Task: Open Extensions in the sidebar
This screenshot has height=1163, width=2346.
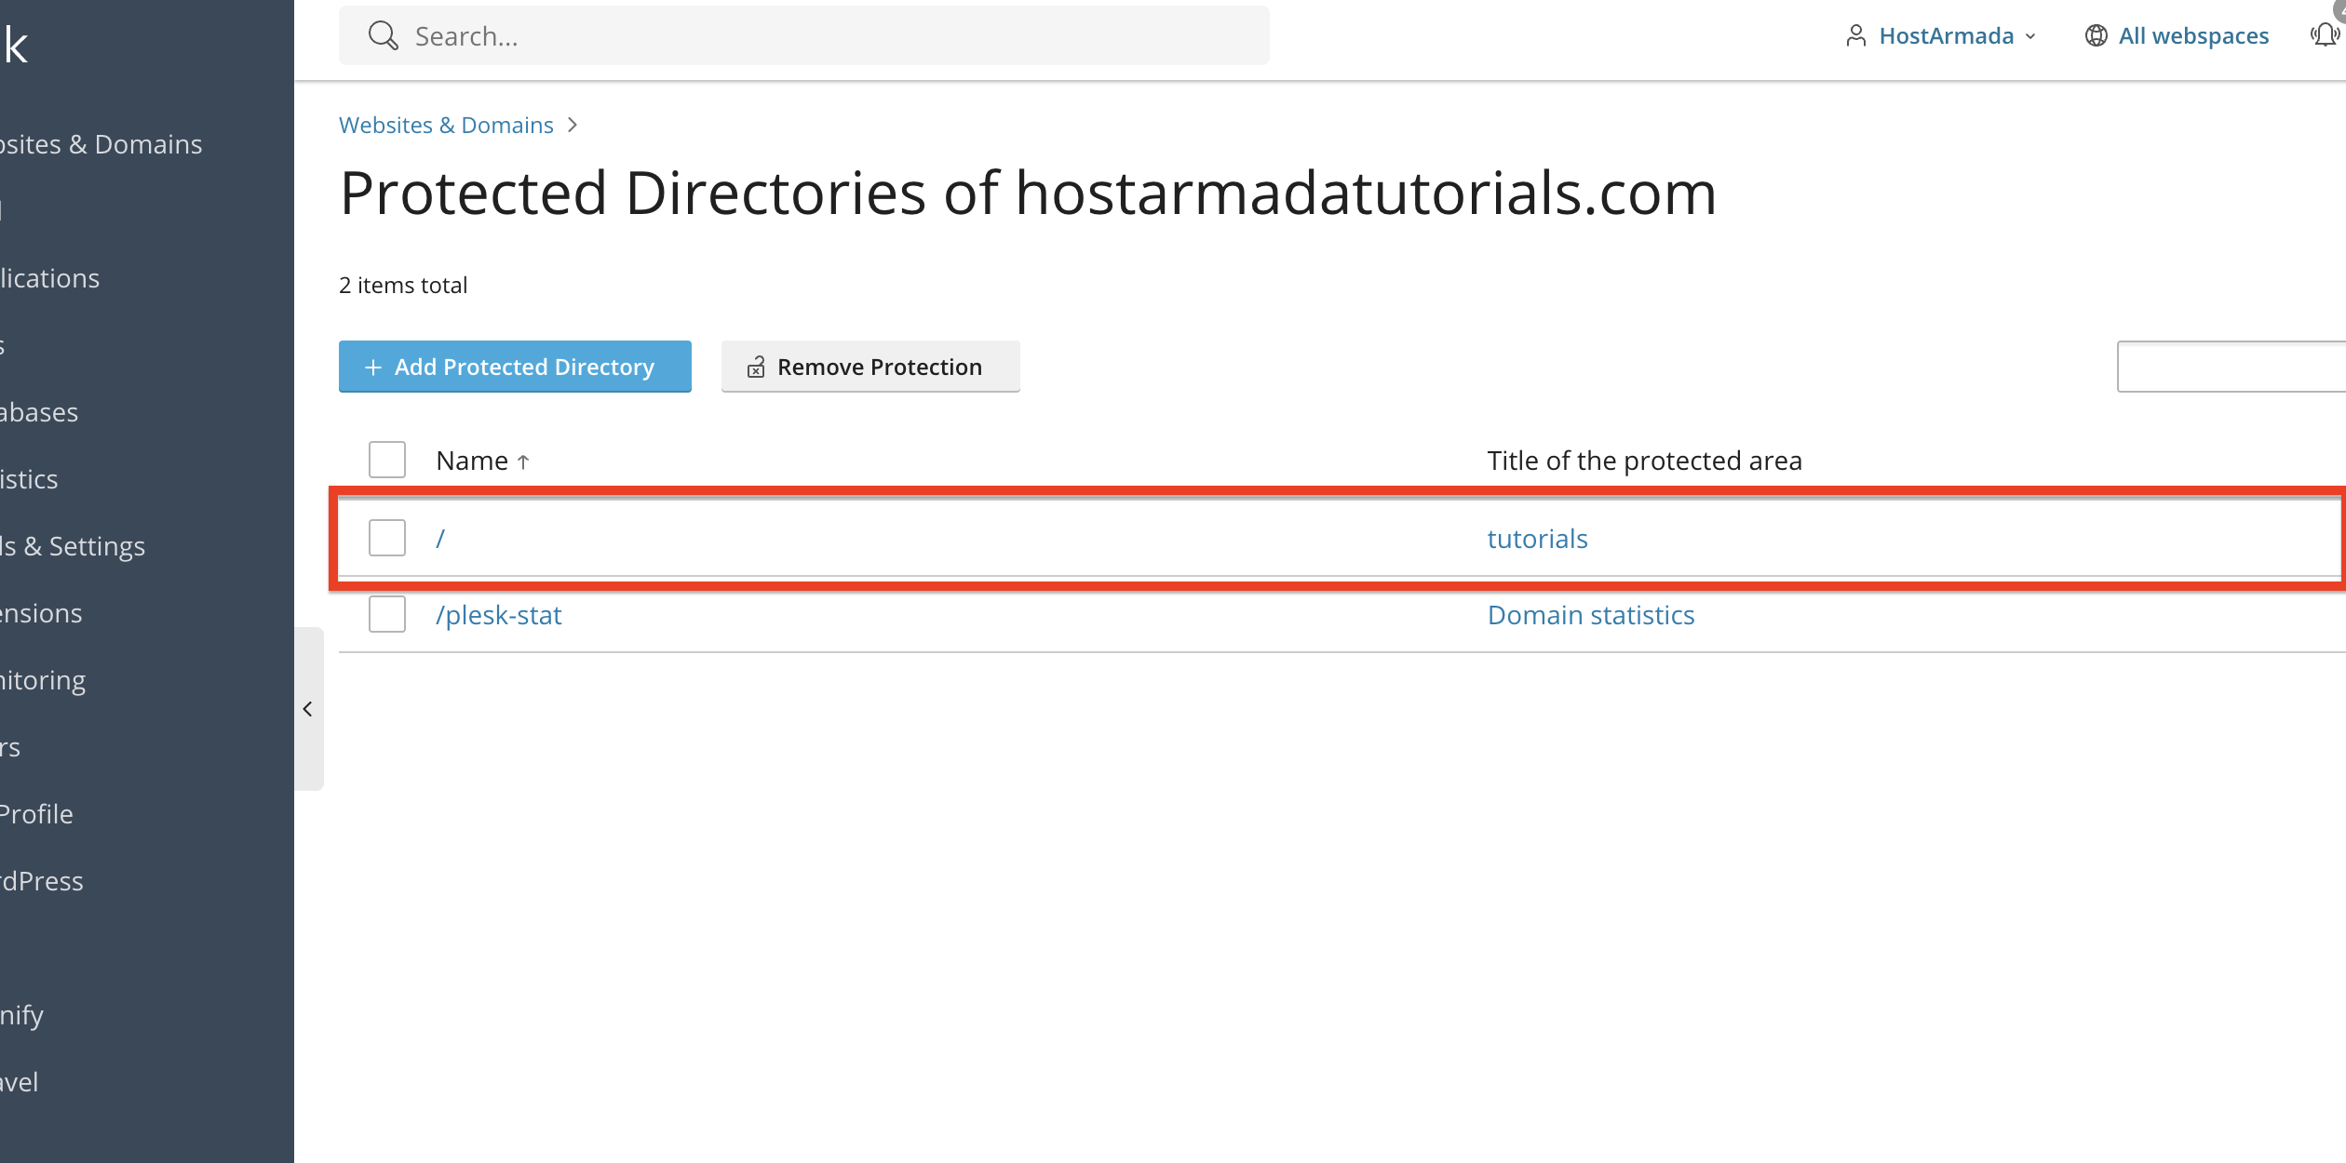Action: [41, 613]
